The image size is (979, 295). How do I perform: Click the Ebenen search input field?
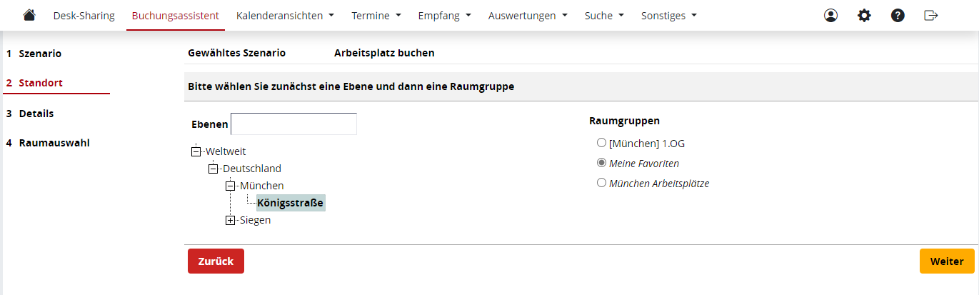pyautogui.click(x=293, y=124)
